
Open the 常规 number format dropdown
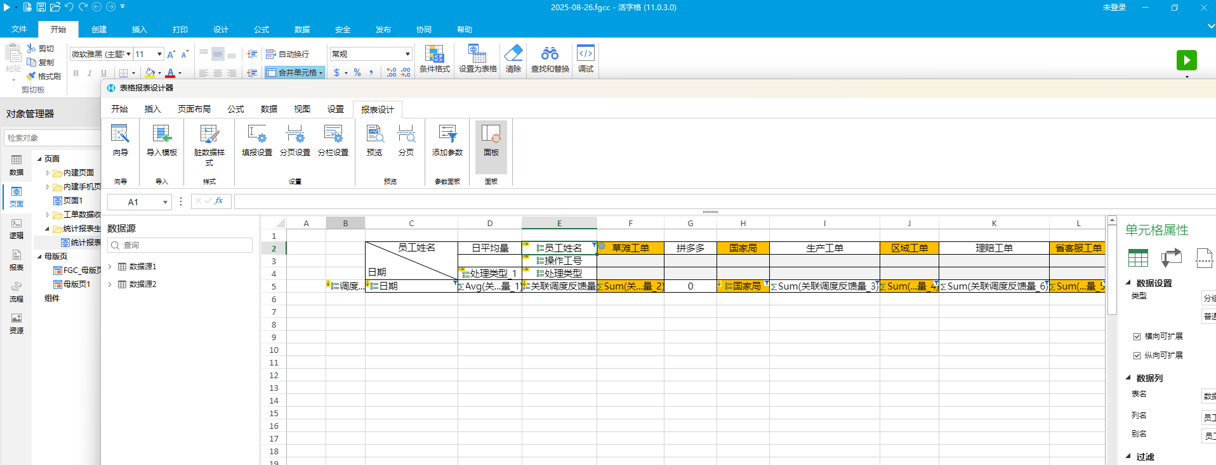(x=407, y=54)
